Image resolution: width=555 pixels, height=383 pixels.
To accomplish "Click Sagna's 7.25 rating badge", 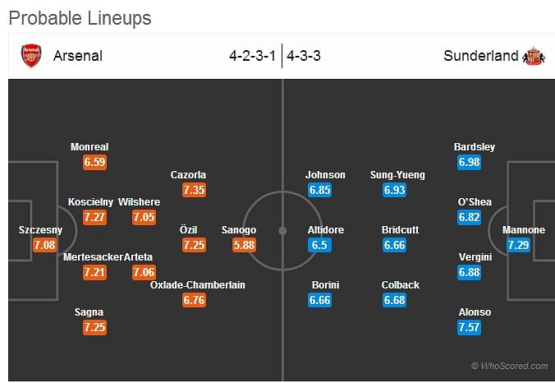I will [x=94, y=327].
